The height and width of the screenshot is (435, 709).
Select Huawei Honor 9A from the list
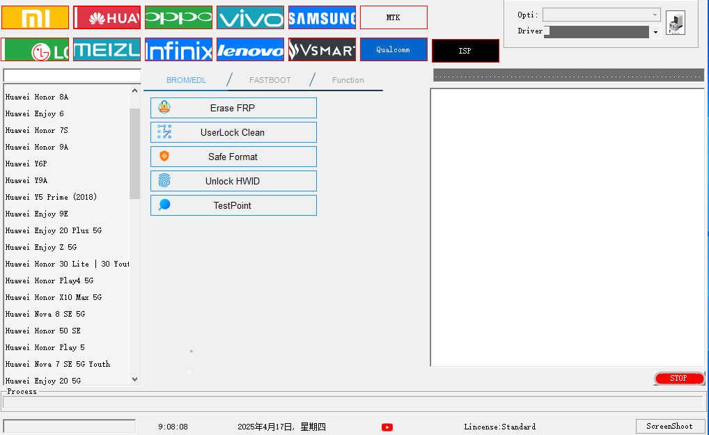tap(37, 147)
